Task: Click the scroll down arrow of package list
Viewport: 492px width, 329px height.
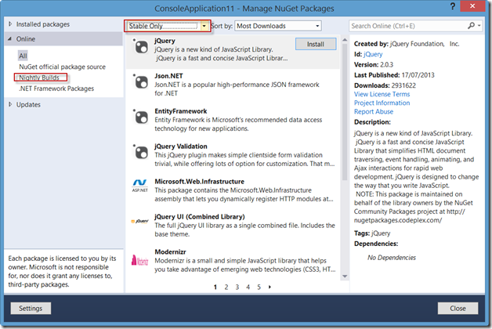Action: (345, 277)
